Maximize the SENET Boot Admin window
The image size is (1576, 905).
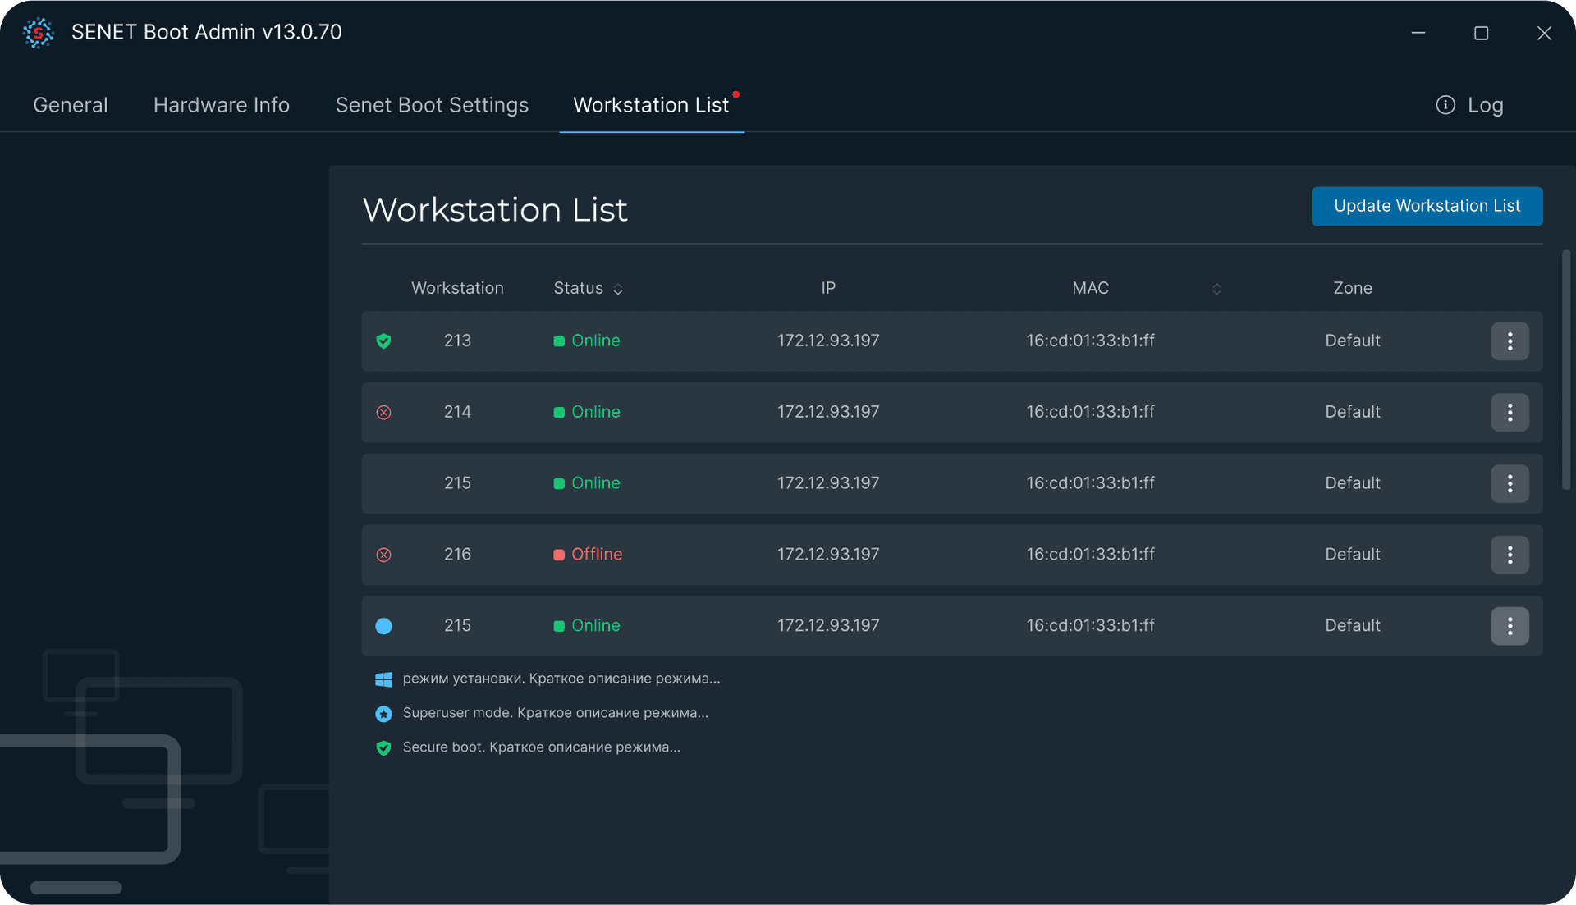pos(1481,33)
